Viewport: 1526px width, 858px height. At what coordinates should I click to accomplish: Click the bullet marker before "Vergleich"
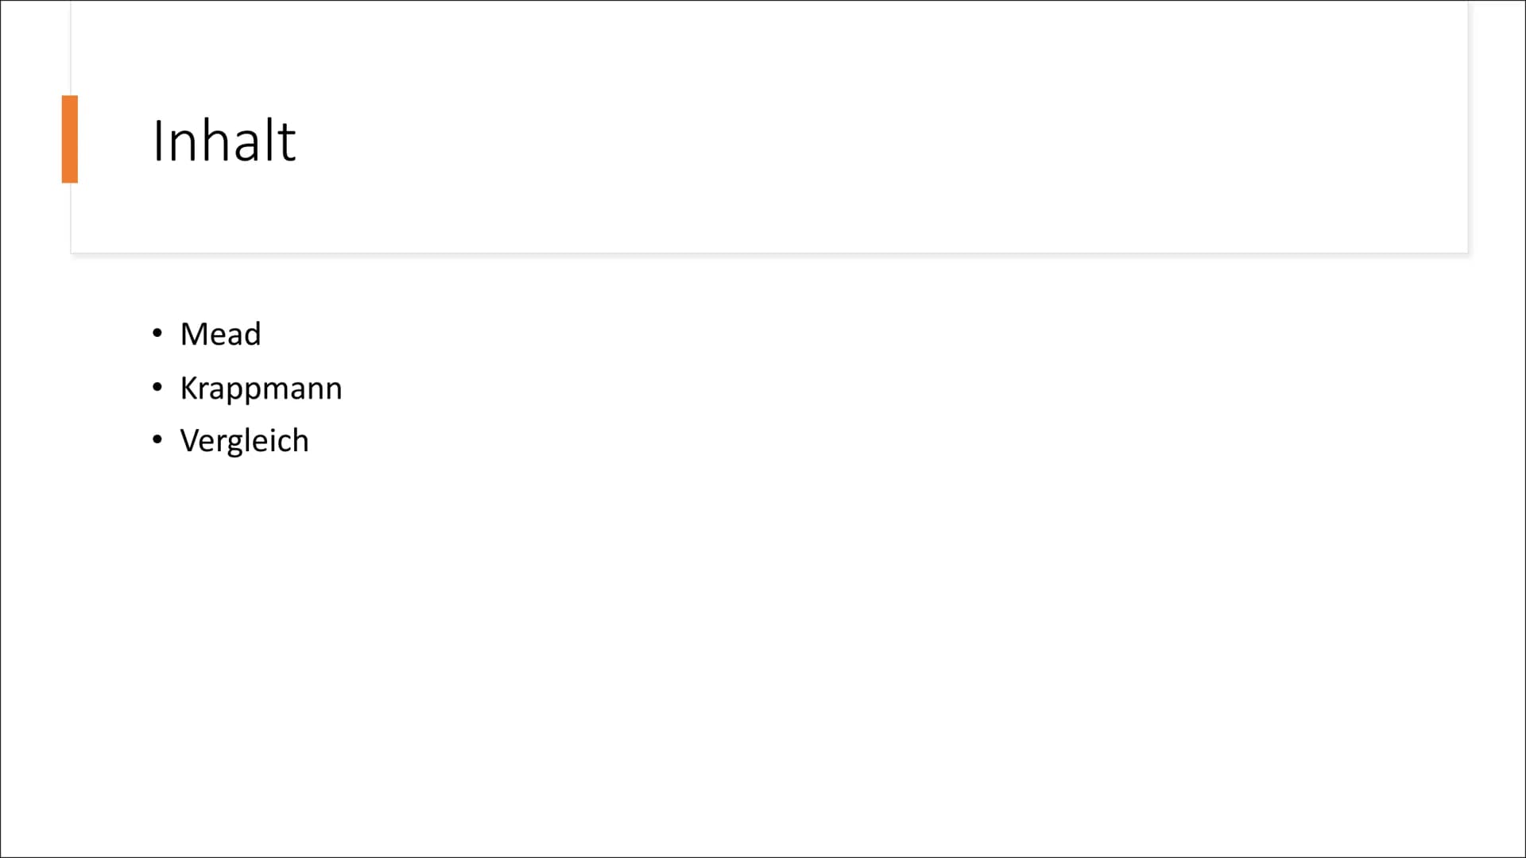pyautogui.click(x=157, y=439)
